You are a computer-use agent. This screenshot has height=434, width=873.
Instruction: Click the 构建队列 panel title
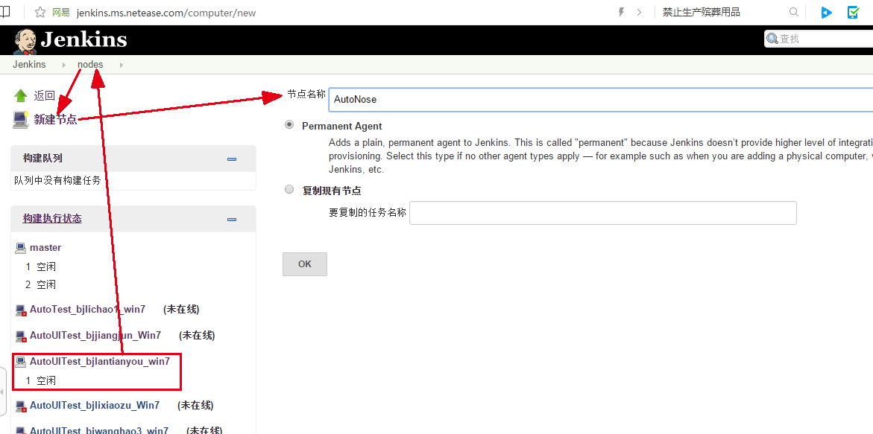tap(42, 159)
